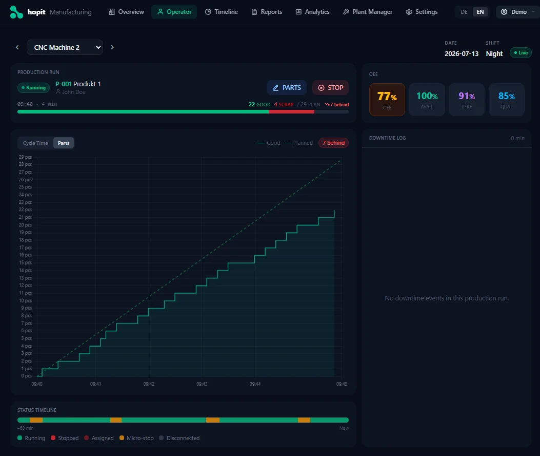
Task: Open the Reports section
Action: coord(267,12)
